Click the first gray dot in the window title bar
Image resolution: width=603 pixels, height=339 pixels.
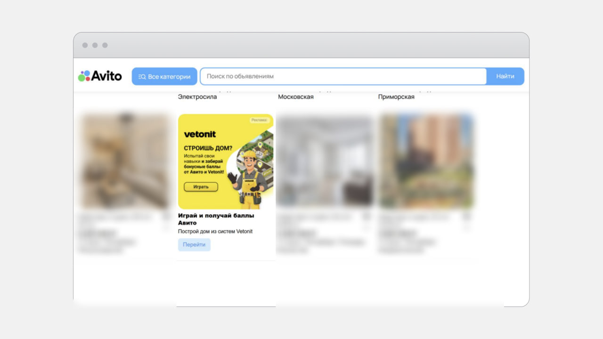(85, 45)
